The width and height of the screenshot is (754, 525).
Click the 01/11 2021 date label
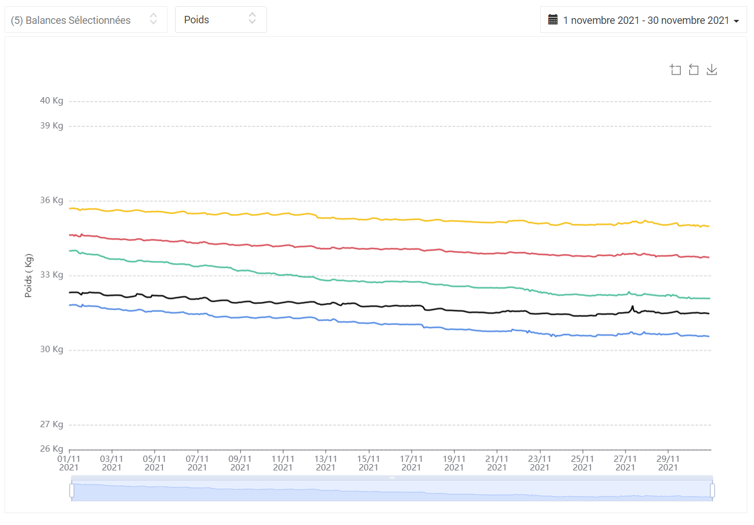coord(69,463)
